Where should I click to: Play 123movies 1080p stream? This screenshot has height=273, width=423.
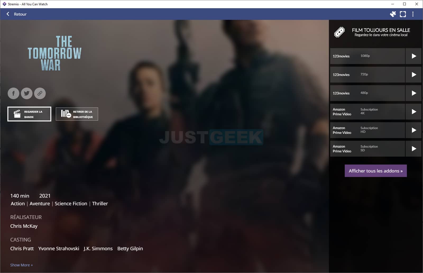tap(413, 56)
